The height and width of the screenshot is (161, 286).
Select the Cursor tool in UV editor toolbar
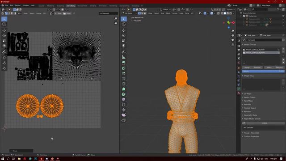tap(4, 24)
